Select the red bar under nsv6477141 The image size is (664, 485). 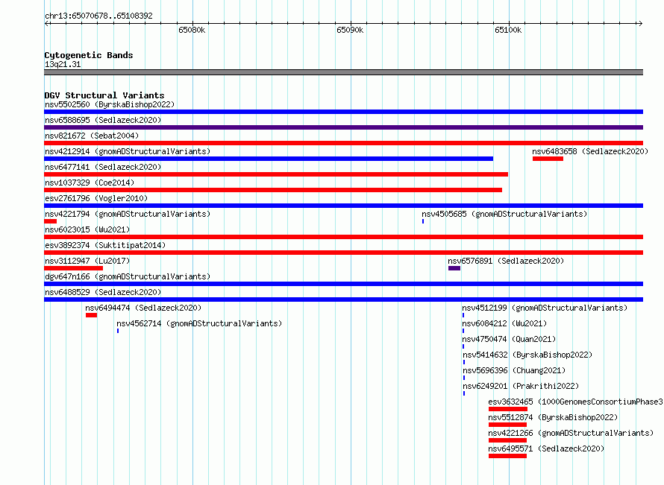(276, 174)
